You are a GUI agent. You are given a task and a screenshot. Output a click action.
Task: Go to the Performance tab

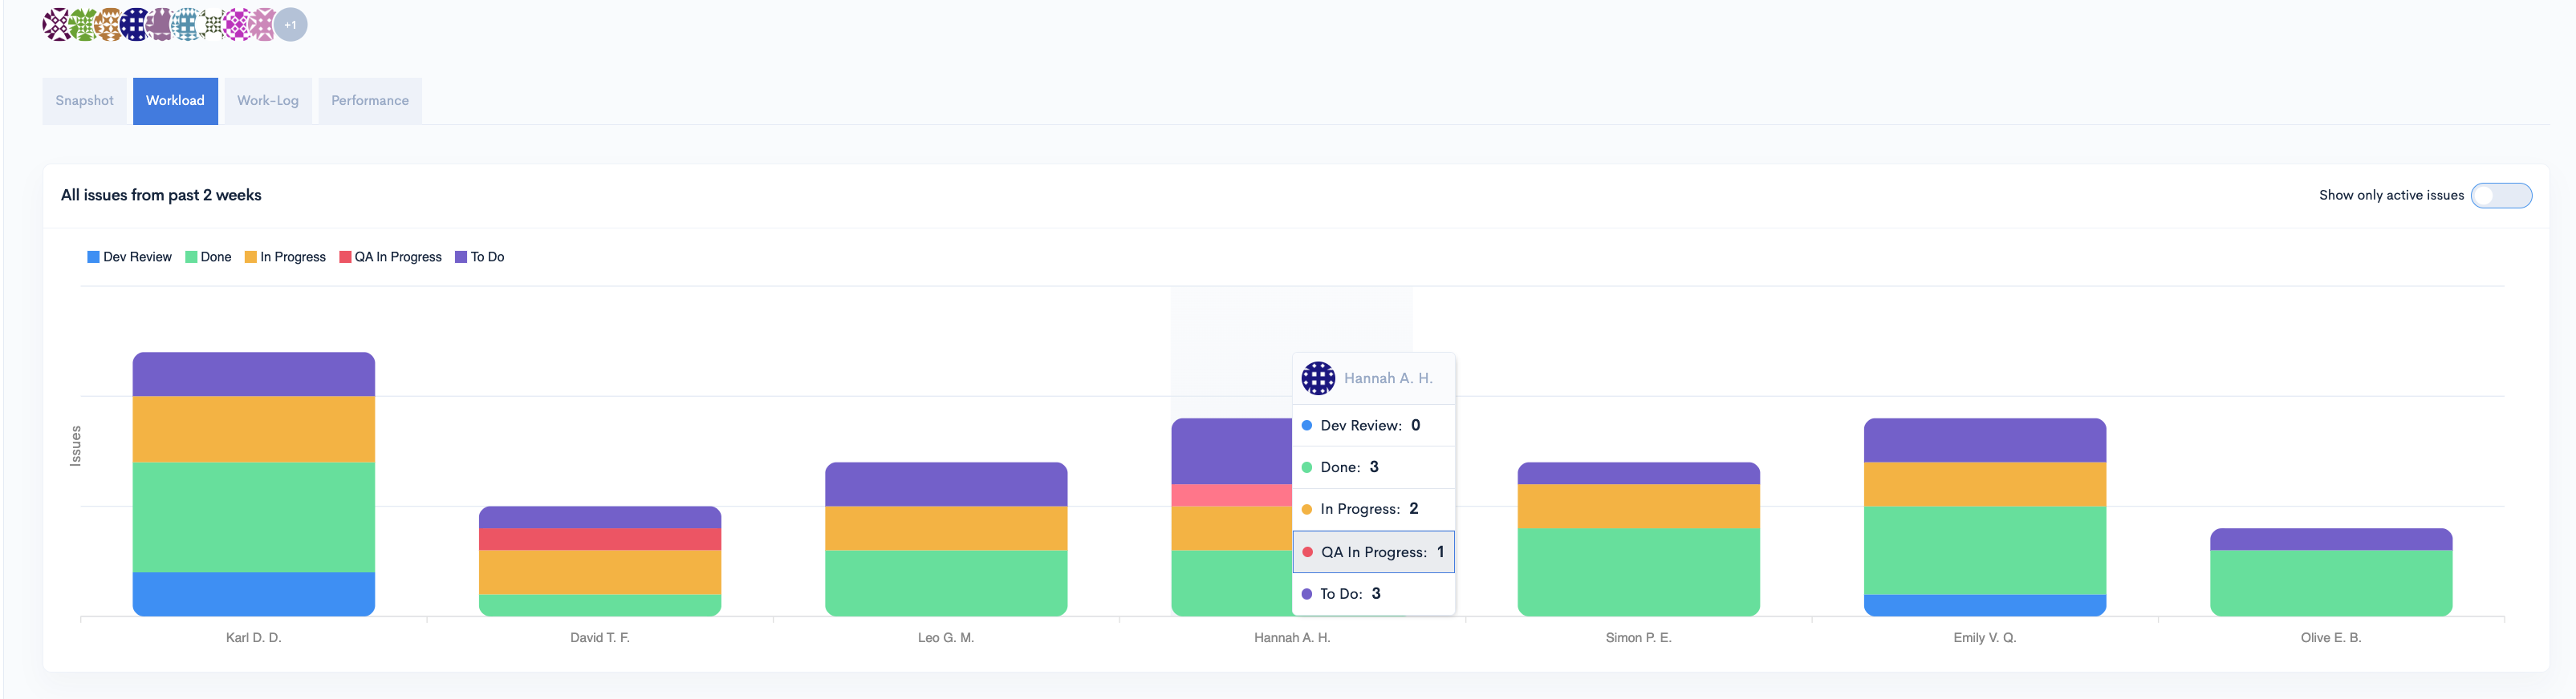click(x=370, y=101)
